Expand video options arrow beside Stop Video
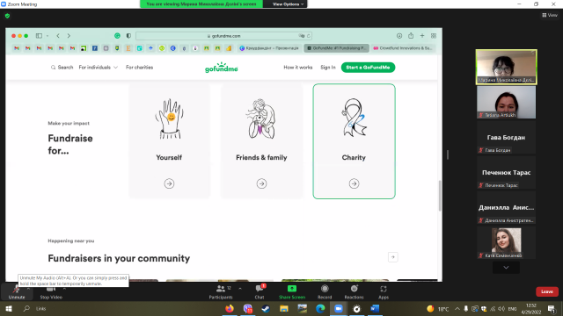Screen dimensions: 563x316 [64, 288]
